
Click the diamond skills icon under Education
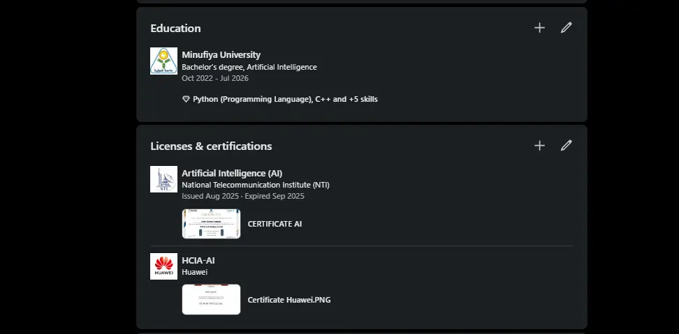(x=186, y=100)
